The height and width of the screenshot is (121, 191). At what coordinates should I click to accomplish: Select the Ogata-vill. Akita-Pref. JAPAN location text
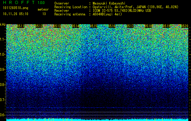coord(135,7)
